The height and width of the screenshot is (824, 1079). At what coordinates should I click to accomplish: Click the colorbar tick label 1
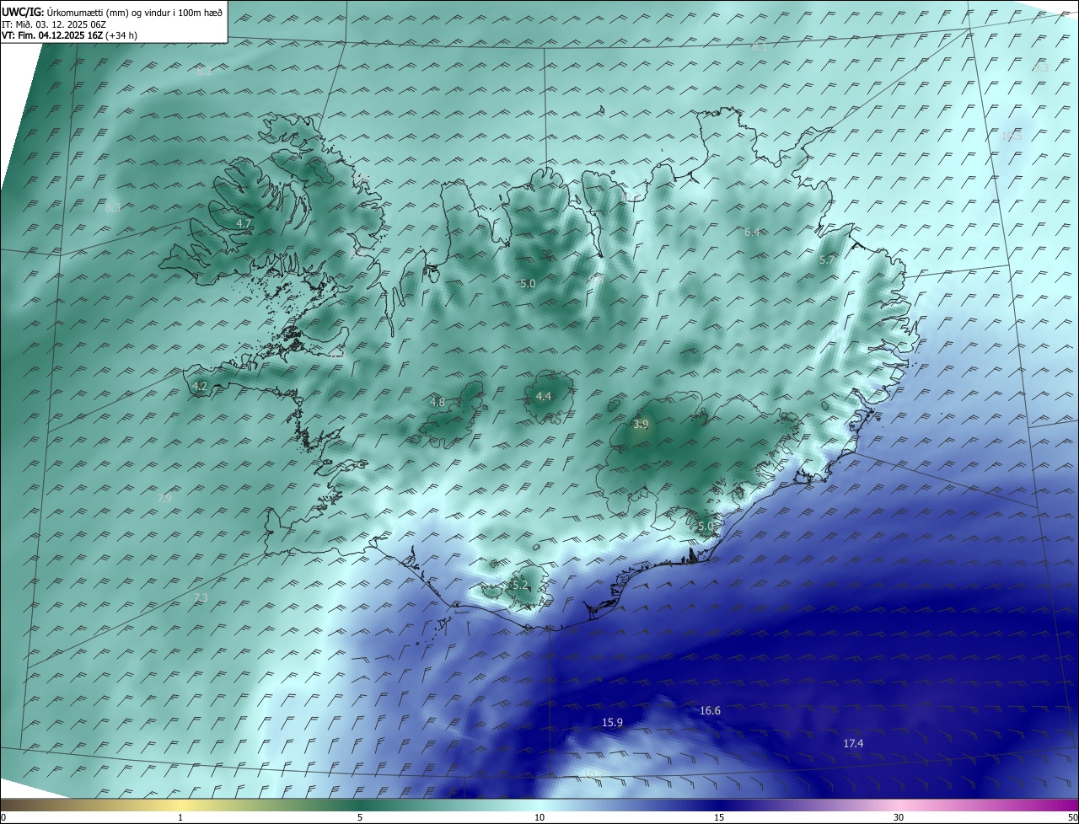coord(180,817)
